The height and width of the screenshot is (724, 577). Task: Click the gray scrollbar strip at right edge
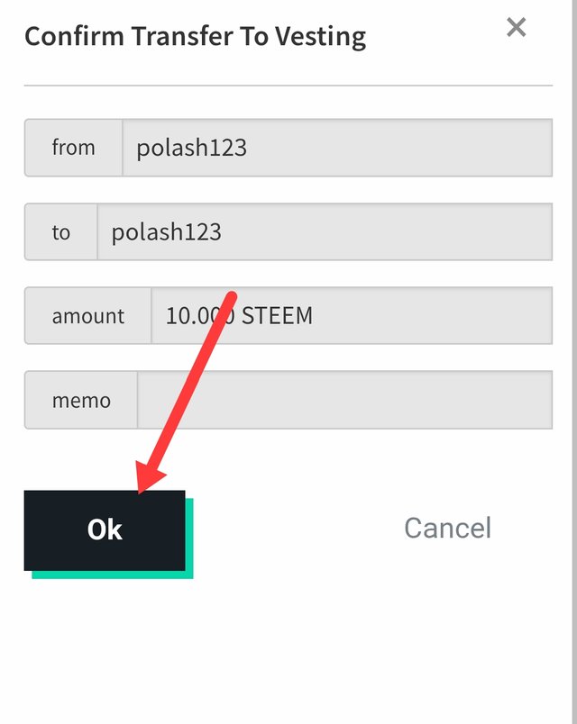[574, 362]
